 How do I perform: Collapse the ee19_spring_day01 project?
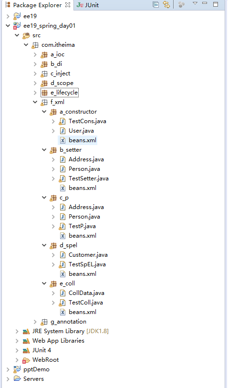point(8,26)
